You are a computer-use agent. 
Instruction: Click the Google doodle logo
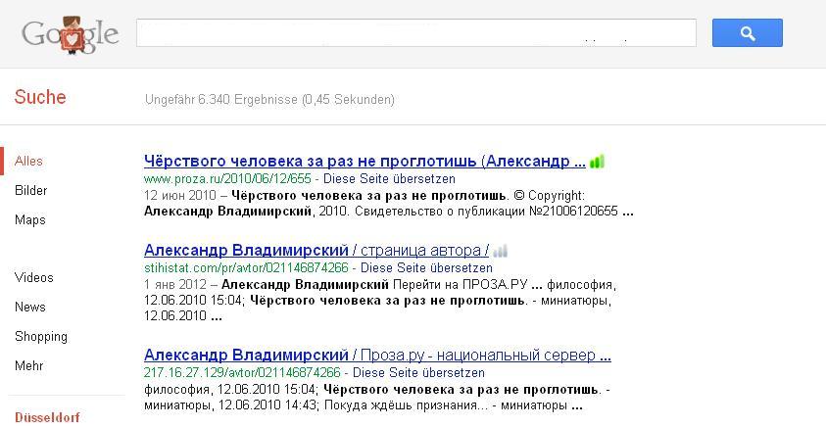[x=70, y=35]
